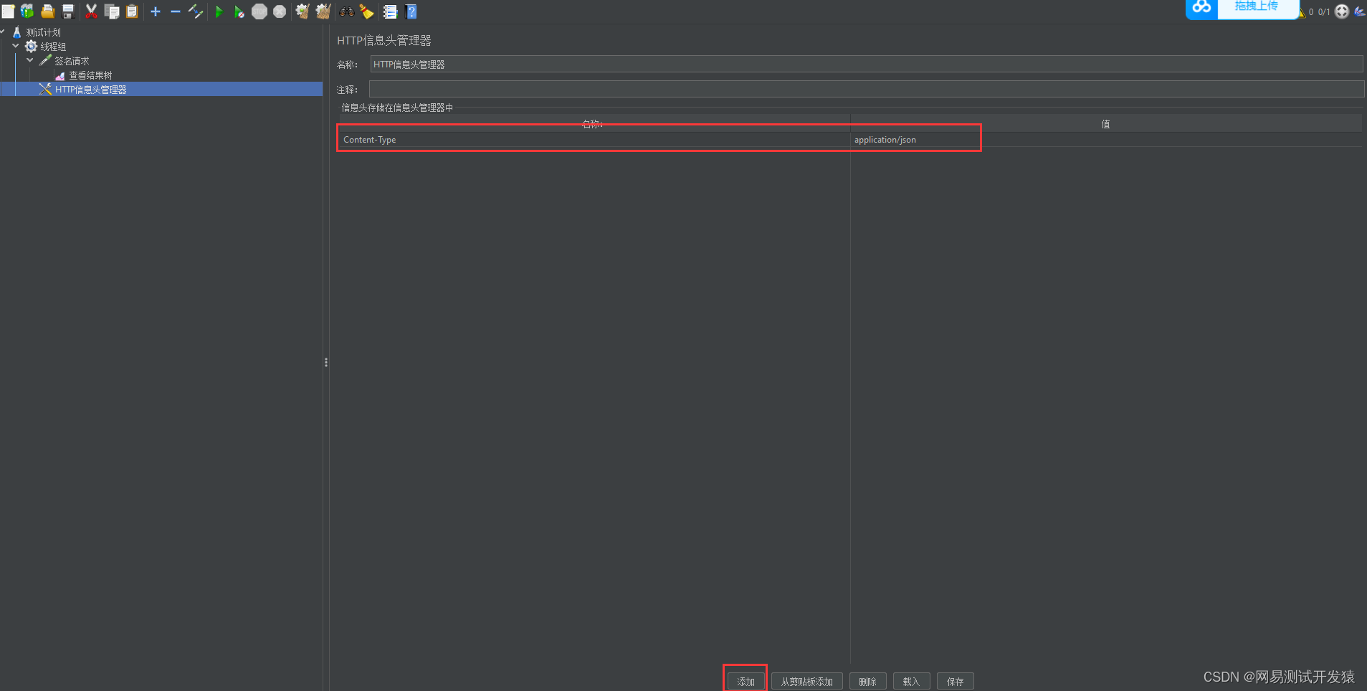
Task: Click the panel splitter handle dots
Action: 326,363
